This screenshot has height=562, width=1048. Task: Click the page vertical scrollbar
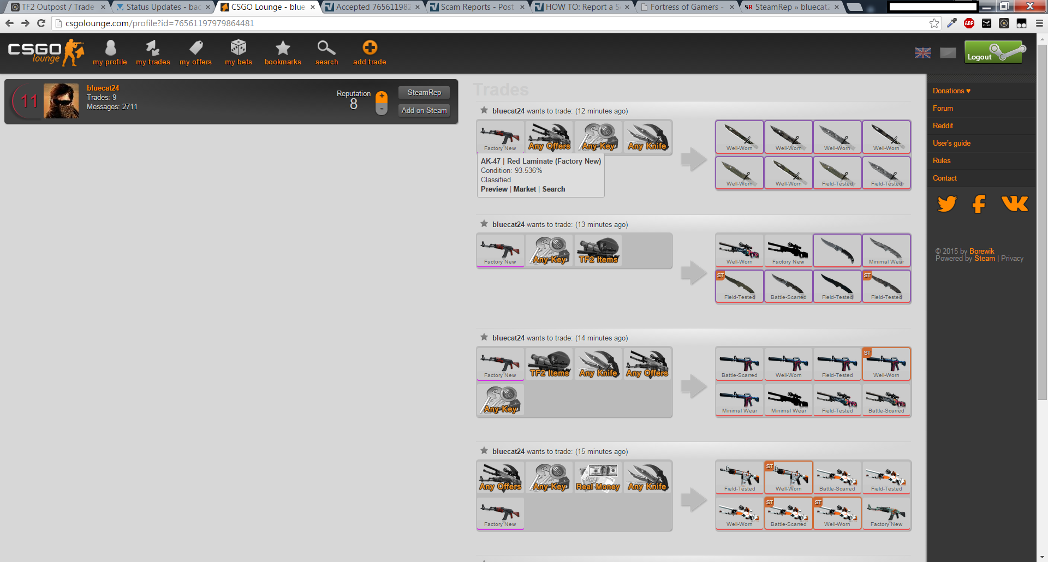1042,218
